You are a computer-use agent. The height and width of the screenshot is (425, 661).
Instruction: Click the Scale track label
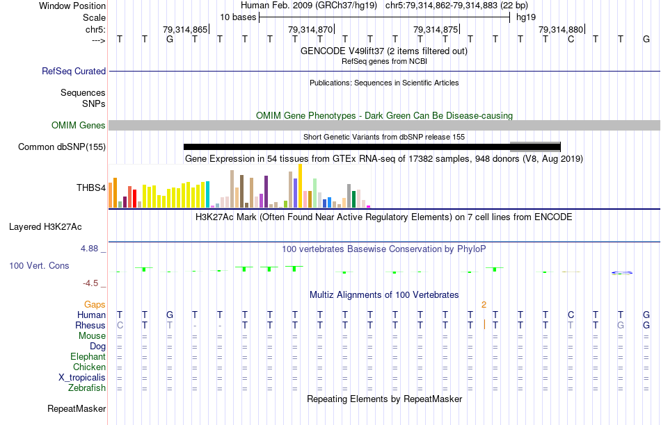click(x=94, y=17)
